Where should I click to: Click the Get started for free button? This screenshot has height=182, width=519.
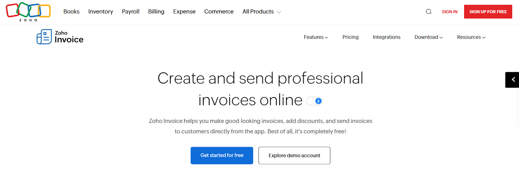coord(222,155)
